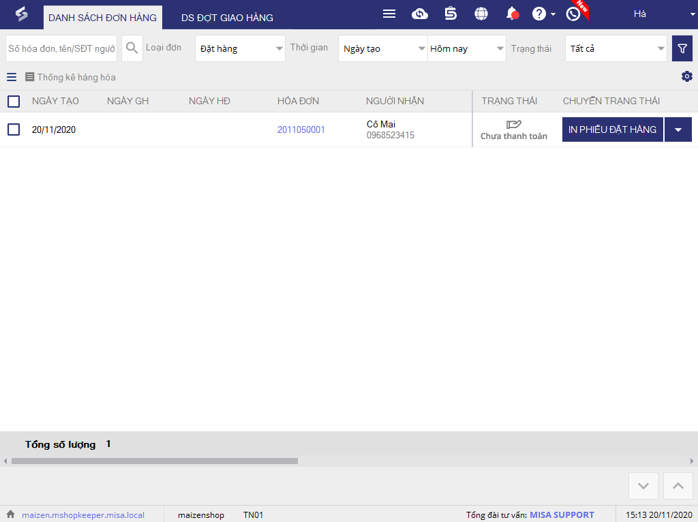Image resolution: width=698 pixels, height=522 pixels.
Task: Open the list menu icon beside Thống kê
Action: tap(12, 77)
